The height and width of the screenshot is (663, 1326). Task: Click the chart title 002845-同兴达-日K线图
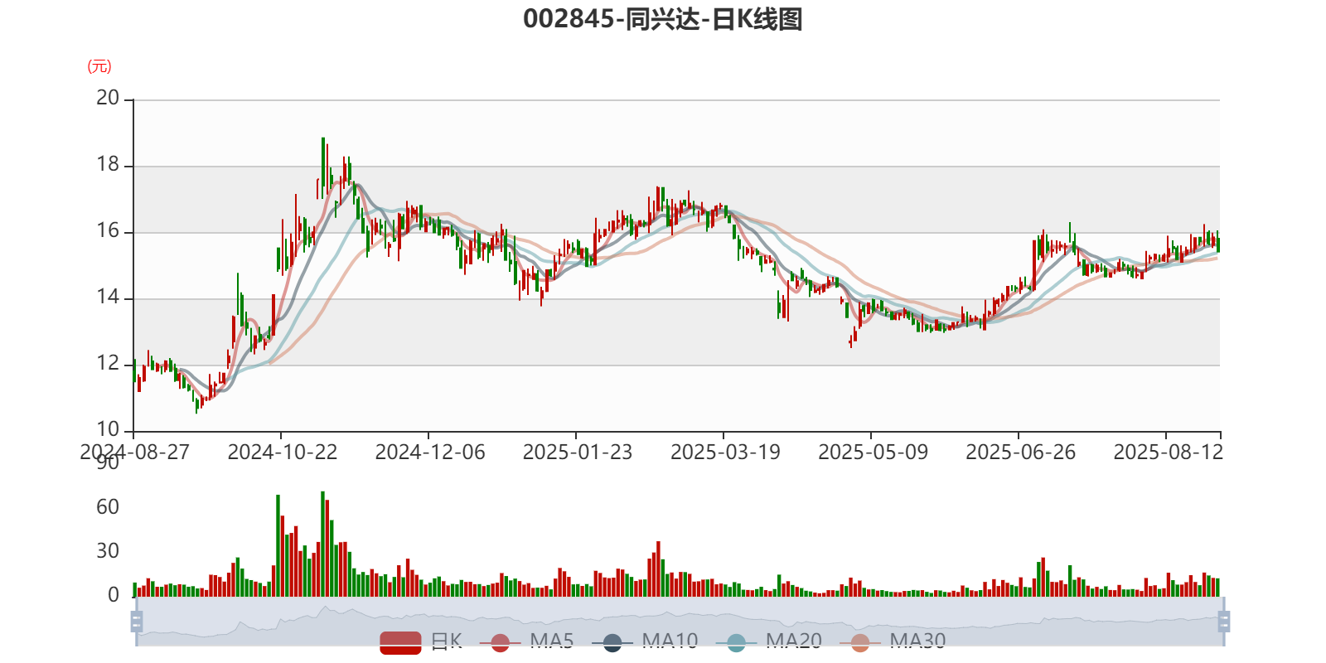[x=663, y=19]
